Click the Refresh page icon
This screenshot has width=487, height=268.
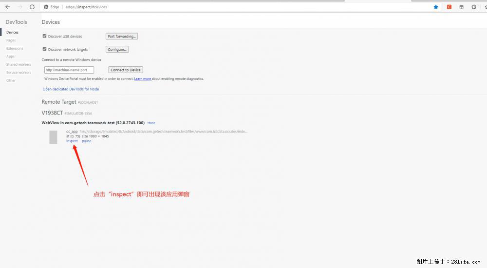[32, 7]
